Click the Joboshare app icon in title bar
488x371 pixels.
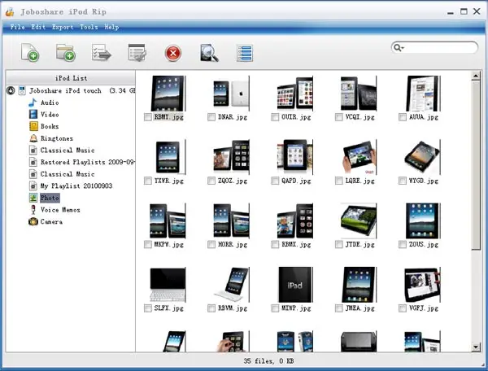(x=10, y=12)
